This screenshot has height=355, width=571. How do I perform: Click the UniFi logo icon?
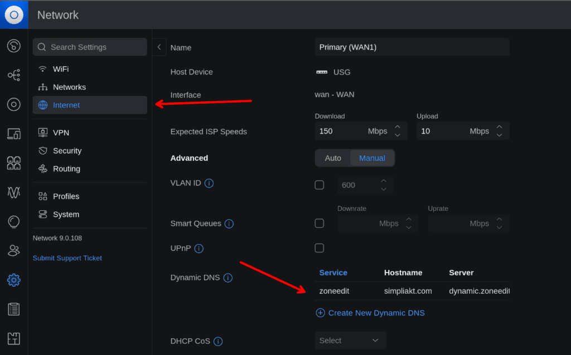click(14, 14)
